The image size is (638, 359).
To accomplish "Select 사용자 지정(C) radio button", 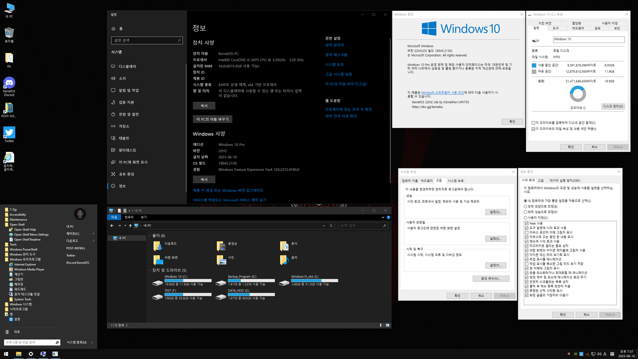I will [x=526, y=217].
